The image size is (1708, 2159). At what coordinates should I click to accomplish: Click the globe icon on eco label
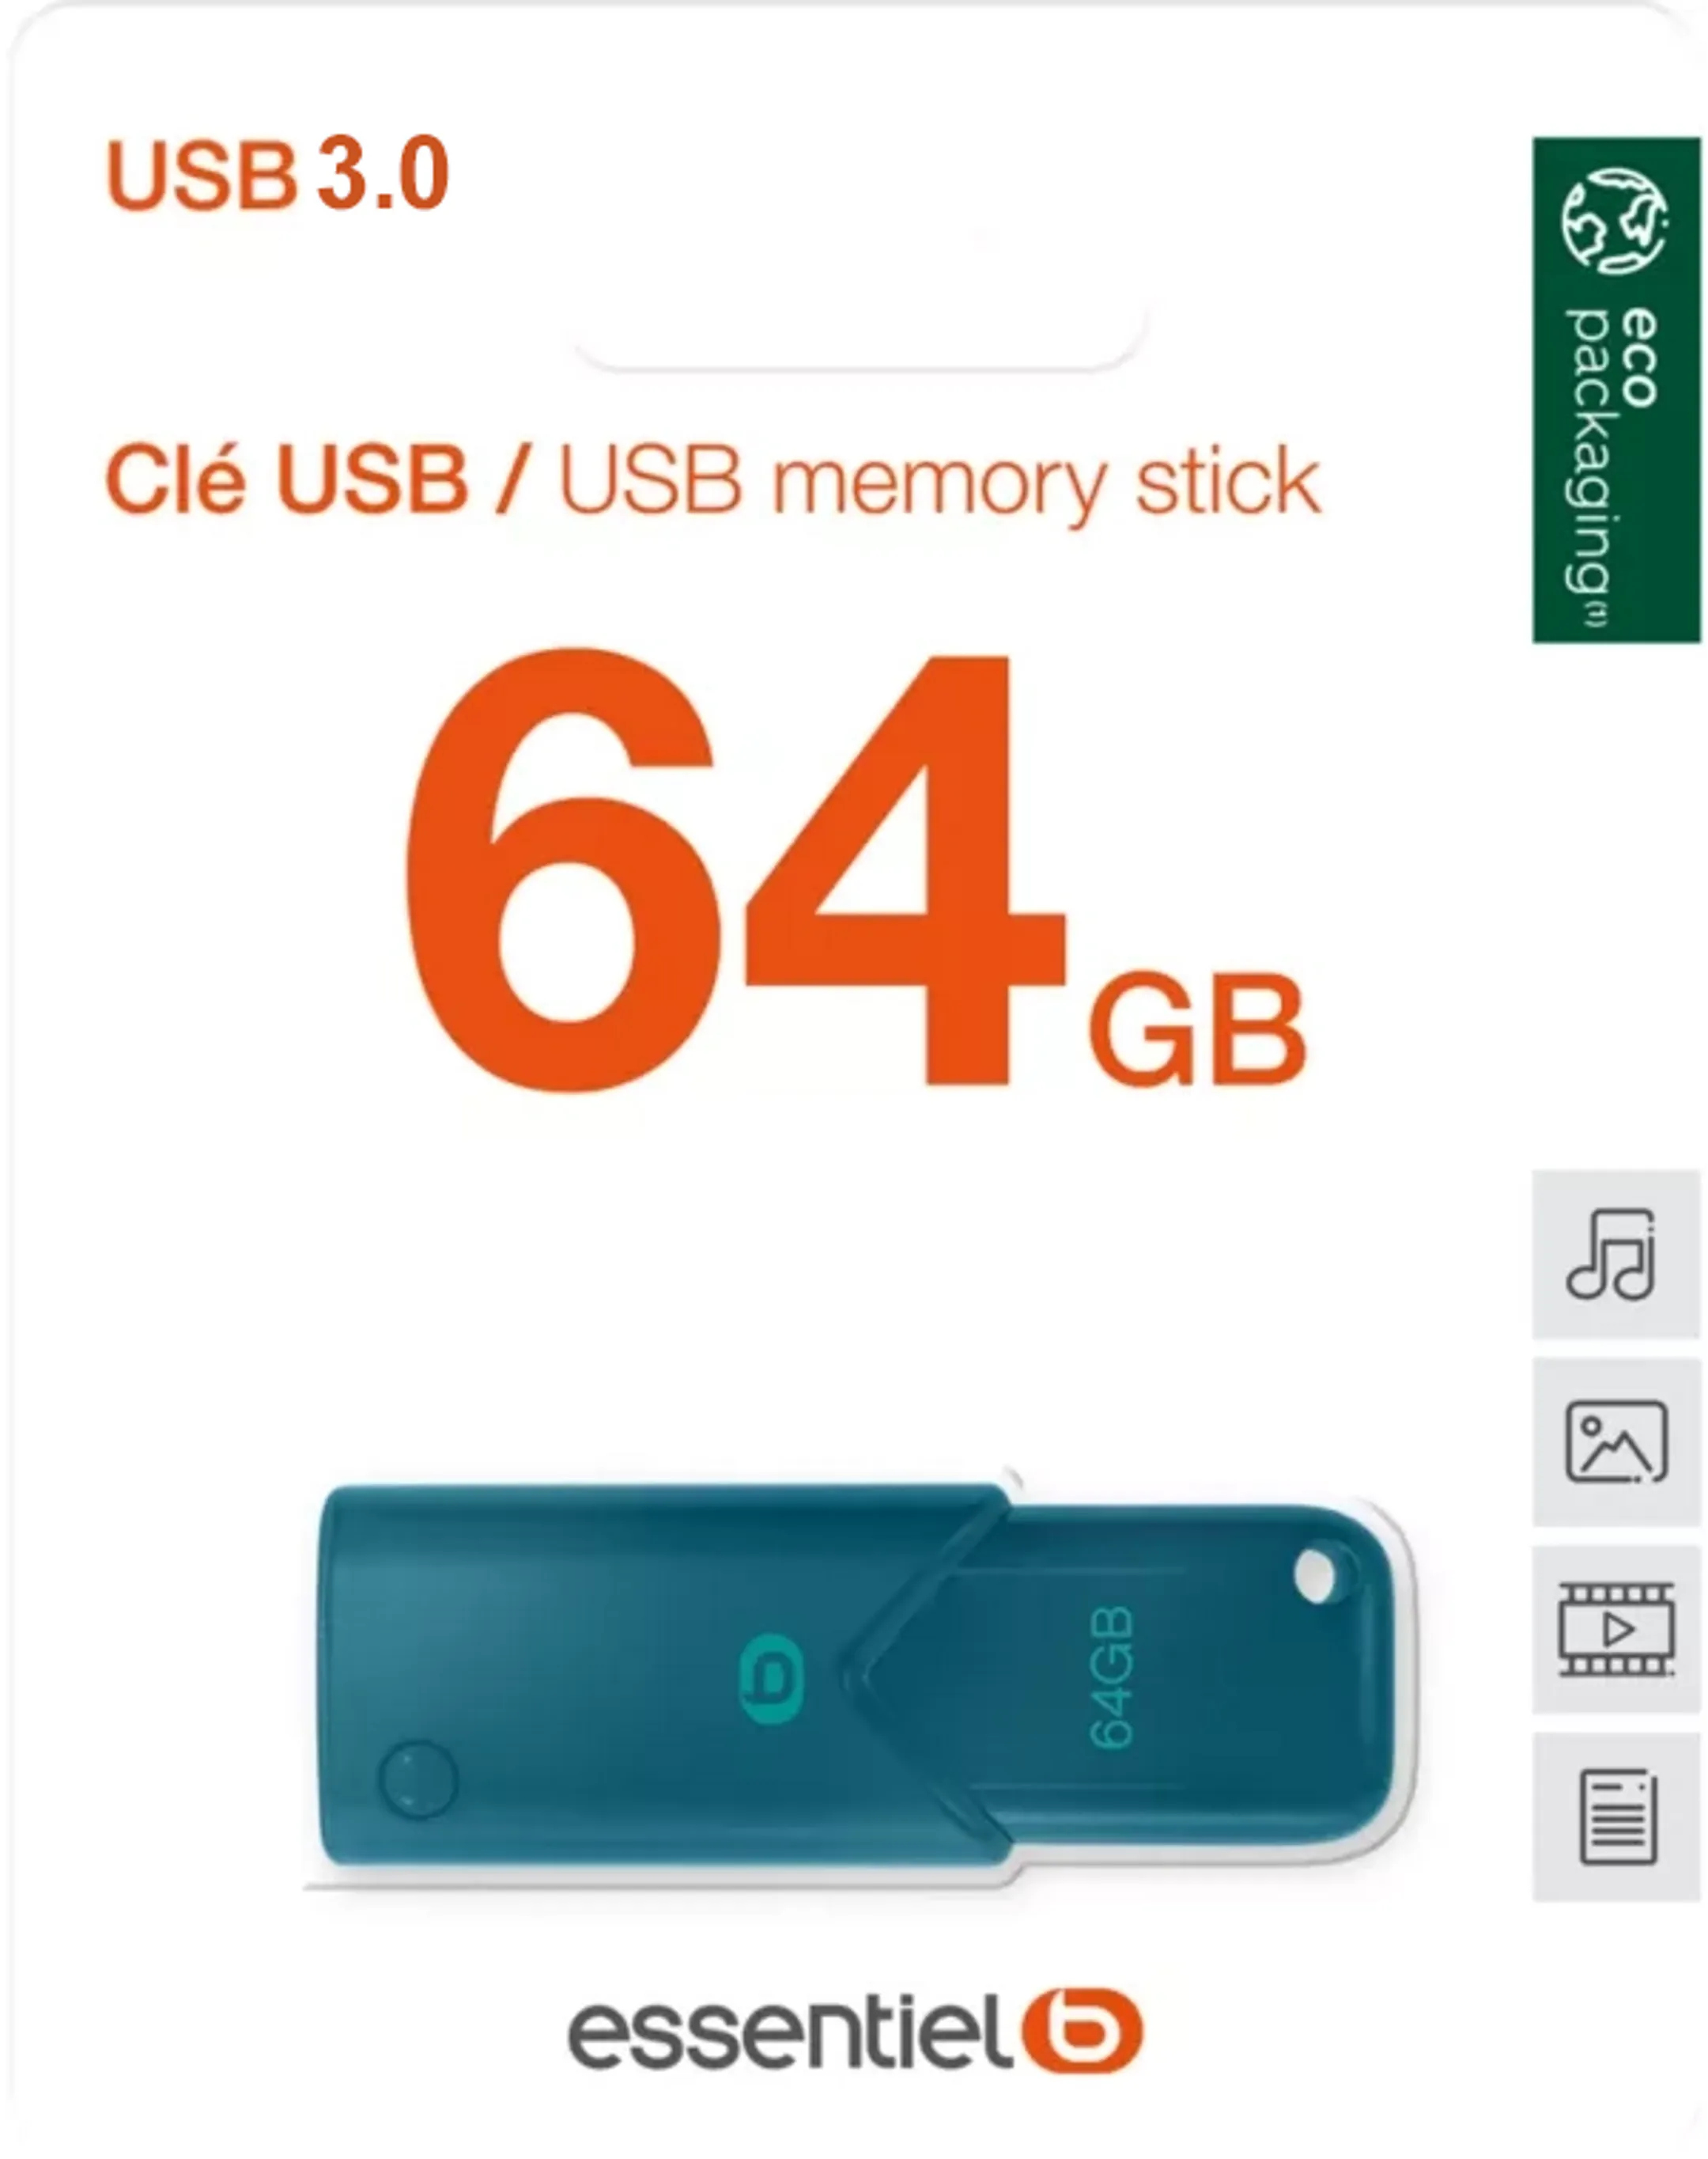(x=1615, y=221)
